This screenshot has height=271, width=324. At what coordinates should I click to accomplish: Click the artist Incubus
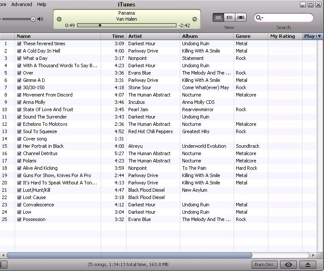[x=136, y=102]
